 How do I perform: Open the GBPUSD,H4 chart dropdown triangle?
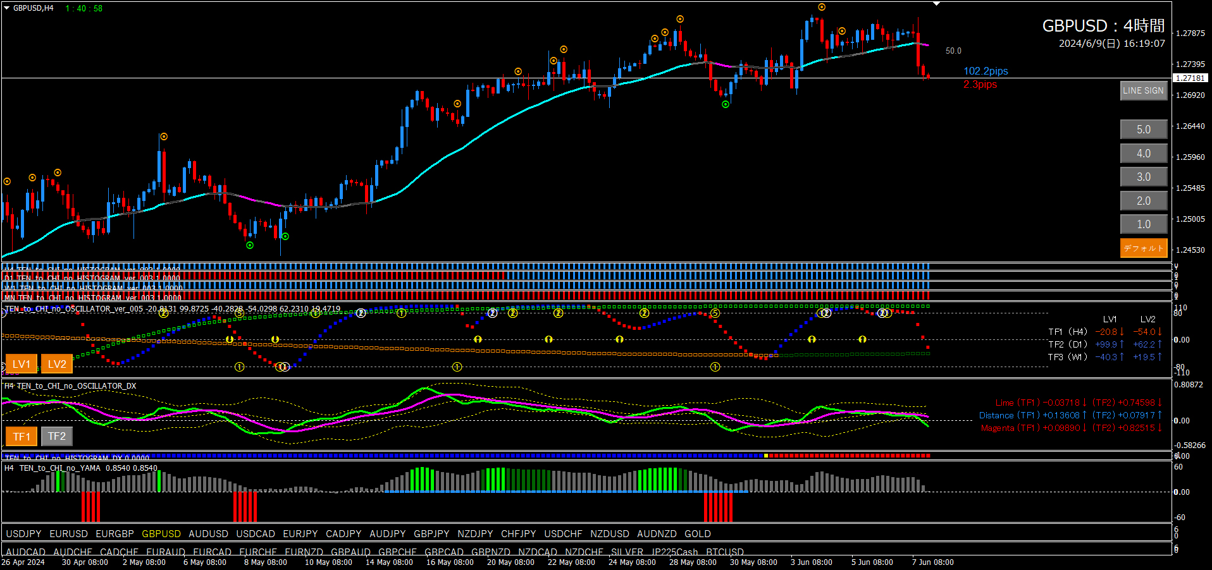point(7,8)
